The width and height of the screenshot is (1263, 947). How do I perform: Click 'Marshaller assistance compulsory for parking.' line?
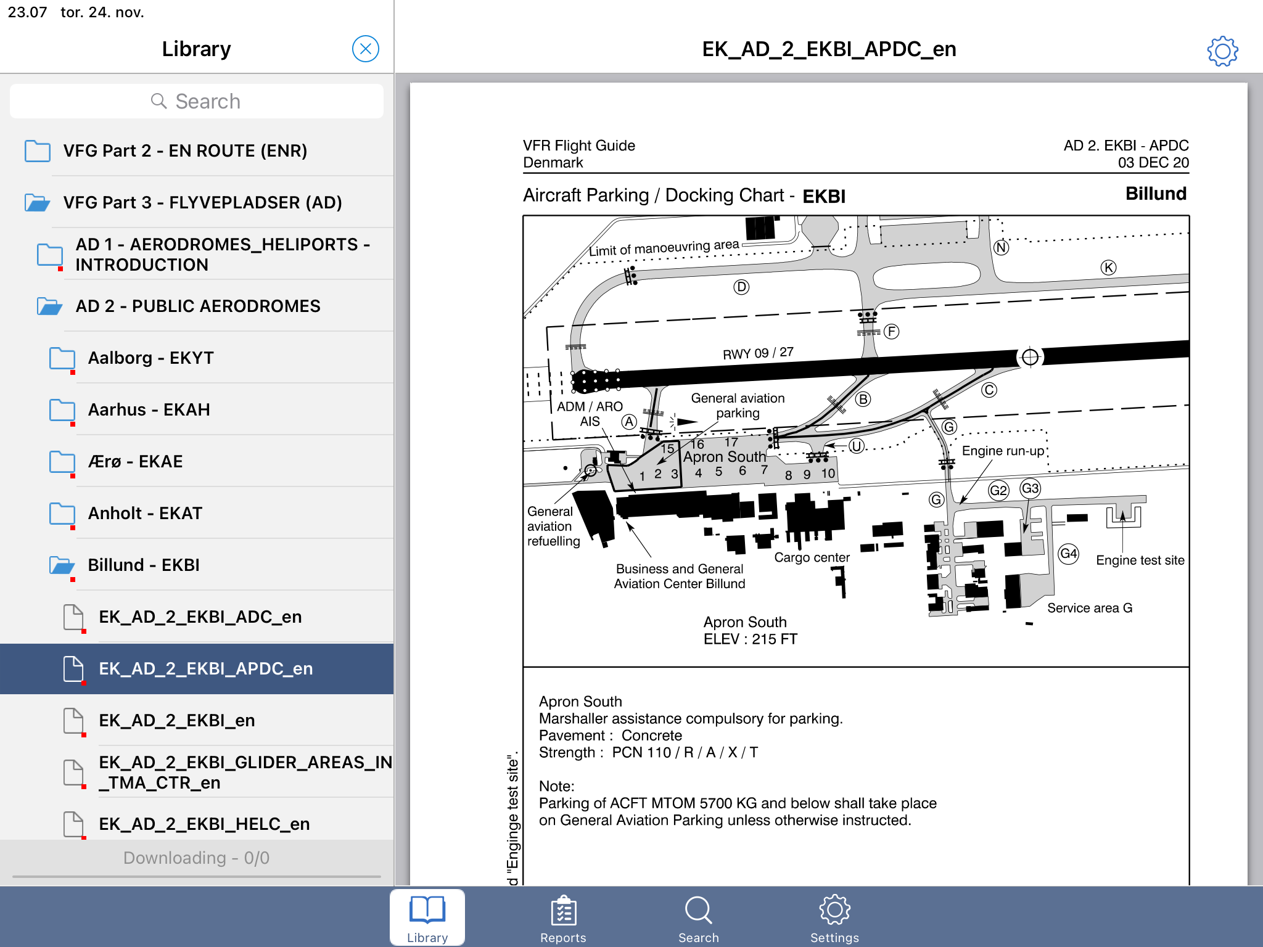691,719
